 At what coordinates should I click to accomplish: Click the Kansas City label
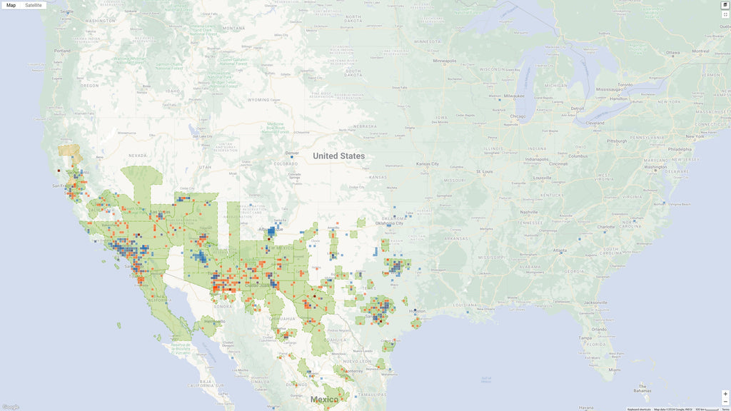click(x=429, y=164)
